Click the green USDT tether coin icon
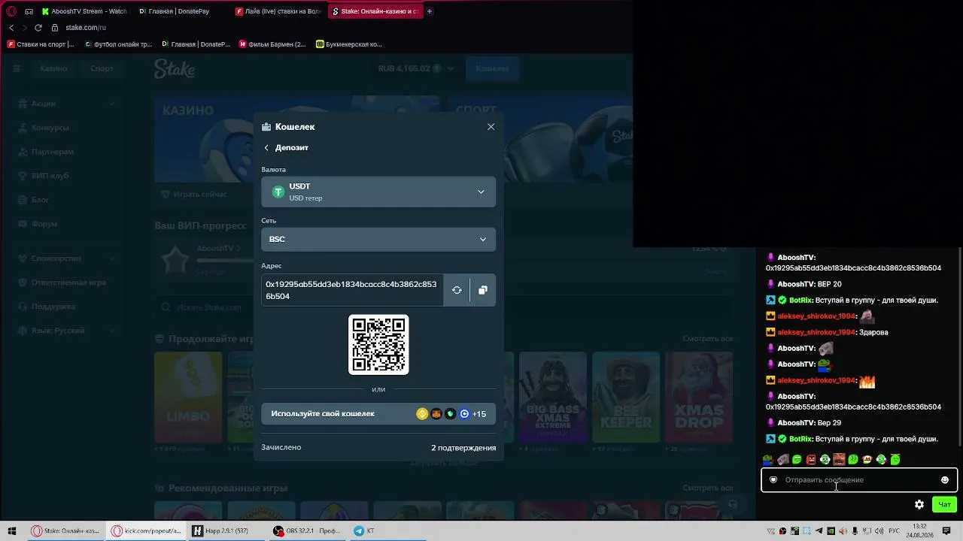This screenshot has width=963, height=541. [278, 192]
